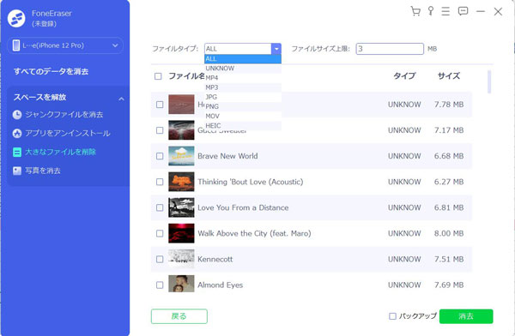515x336 pixels.
Task: Close the FoneEraser window
Action: [498, 11]
